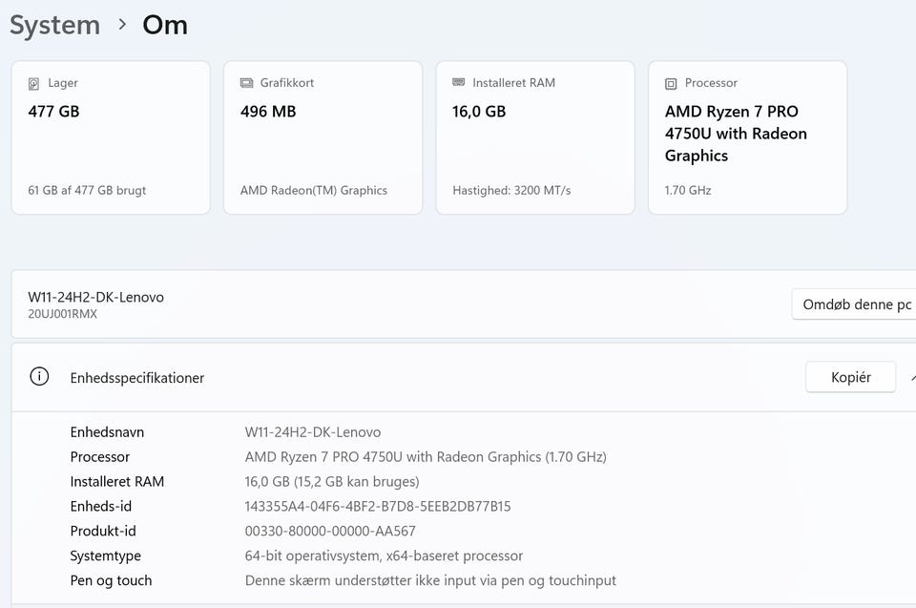Click the 20UJ001RMX model number
The width and height of the screenshot is (916, 608).
pos(62,314)
